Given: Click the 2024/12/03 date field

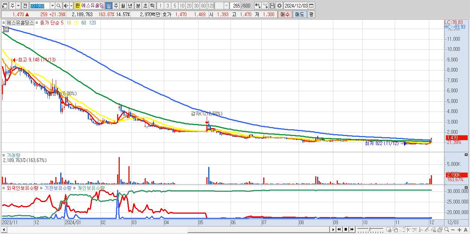Looking at the screenshot, I should 296,6.
